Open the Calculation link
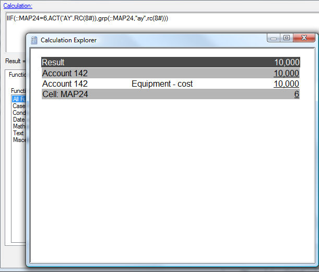This screenshot has width=319, height=272. (x=18, y=6)
